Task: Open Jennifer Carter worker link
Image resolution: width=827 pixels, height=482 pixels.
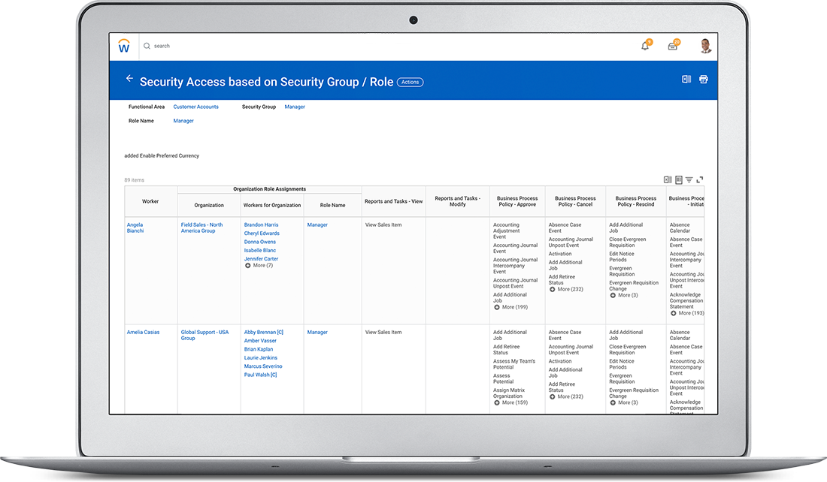Action: point(261,259)
